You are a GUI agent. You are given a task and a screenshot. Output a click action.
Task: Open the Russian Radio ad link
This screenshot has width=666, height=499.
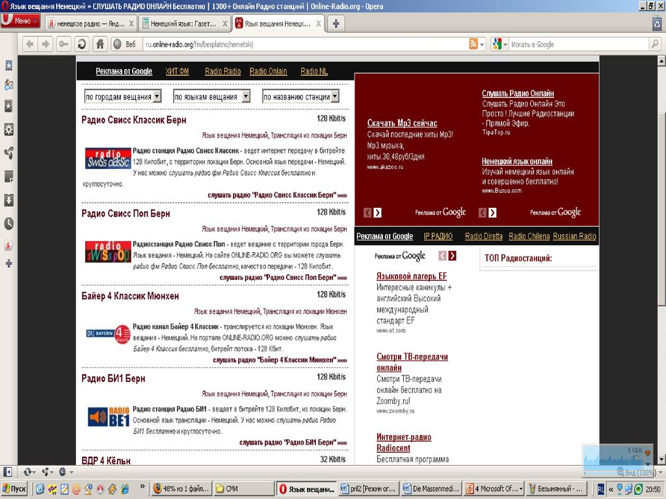[574, 237]
